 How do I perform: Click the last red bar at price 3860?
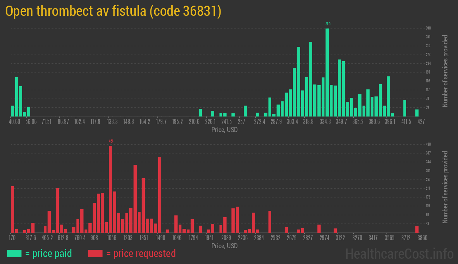pyautogui.click(x=417, y=229)
